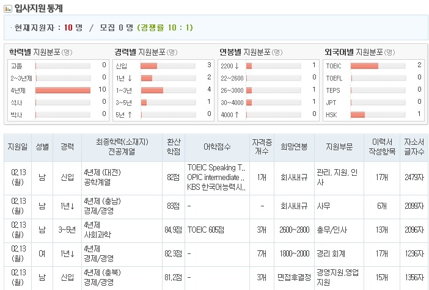Screen dimensions: 429x290
Task: Click the 30~4000 salary label
Action: [232, 103]
